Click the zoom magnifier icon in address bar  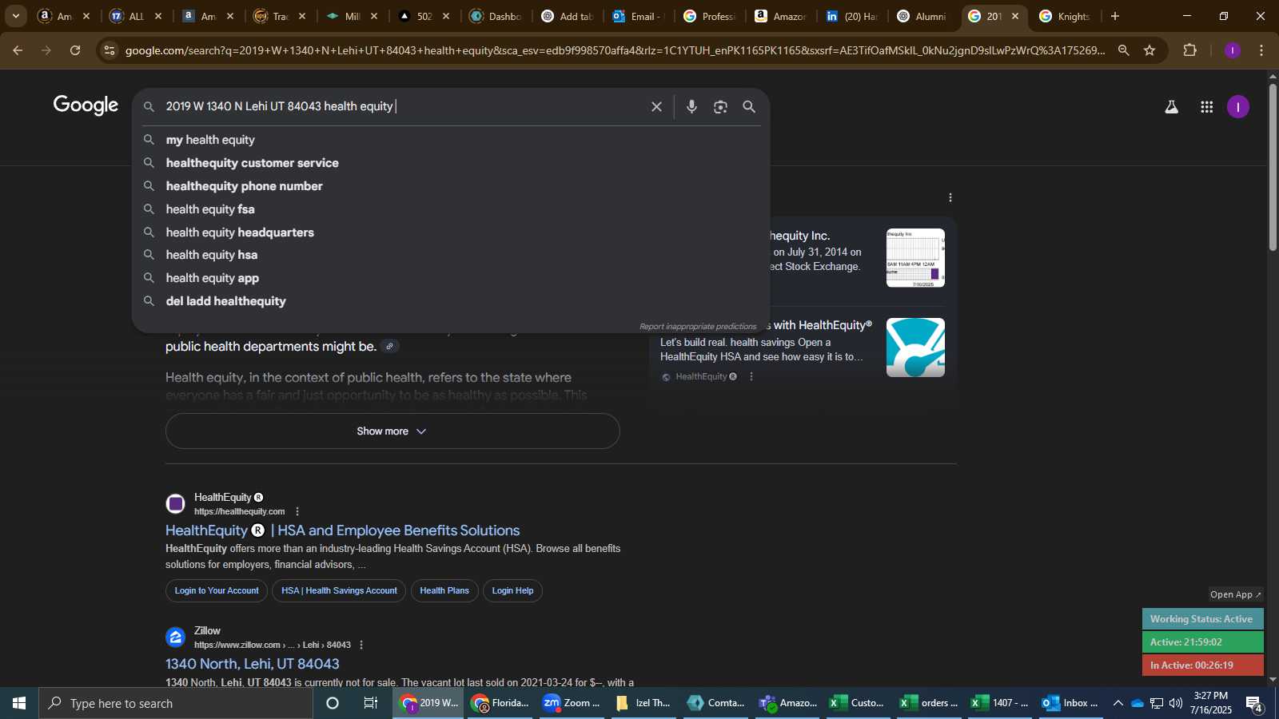coord(1123,50)
